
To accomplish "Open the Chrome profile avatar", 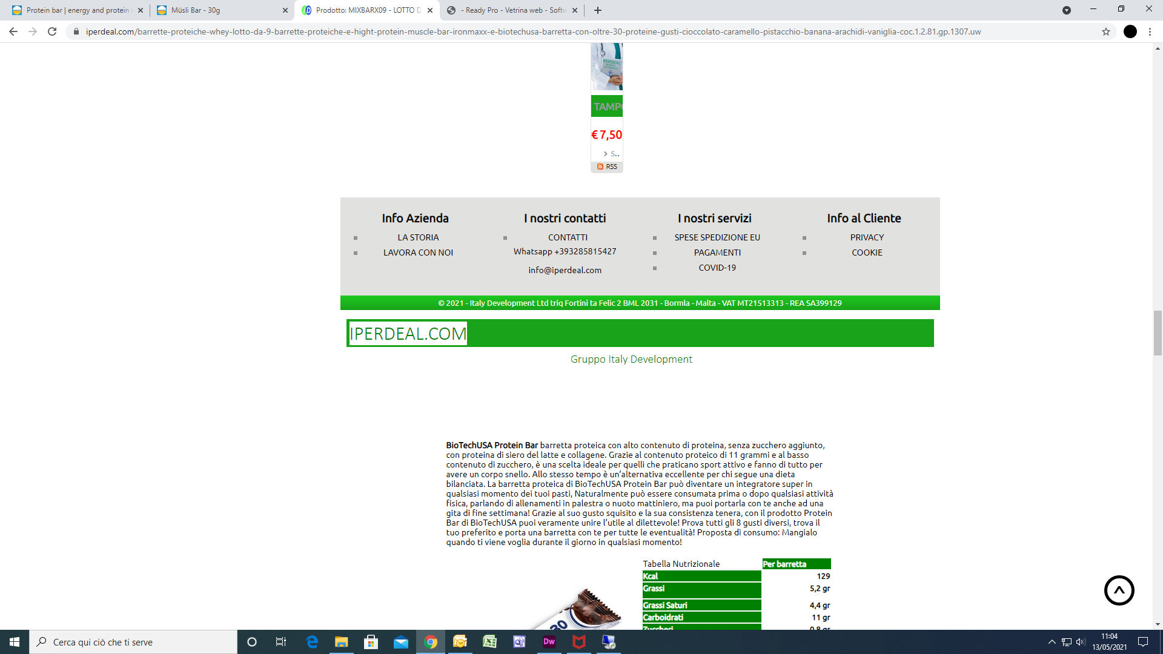I will tap(1130, 31).
